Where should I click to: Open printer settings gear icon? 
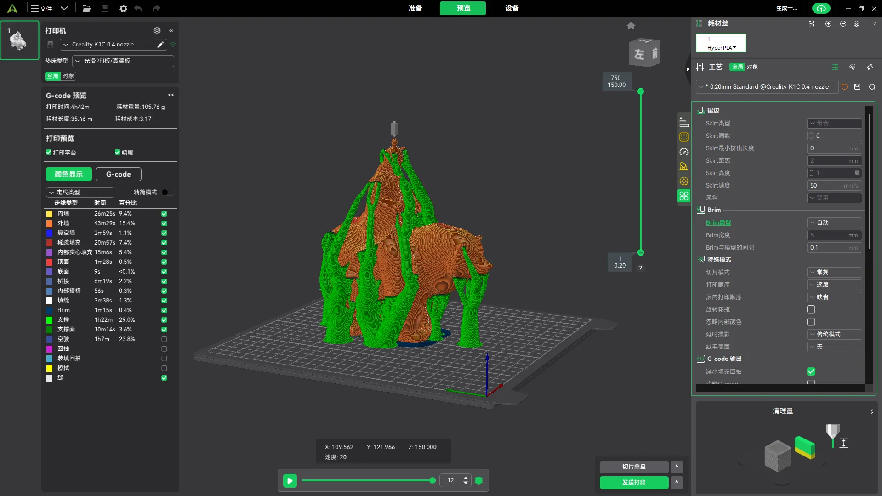coord(157,30)
